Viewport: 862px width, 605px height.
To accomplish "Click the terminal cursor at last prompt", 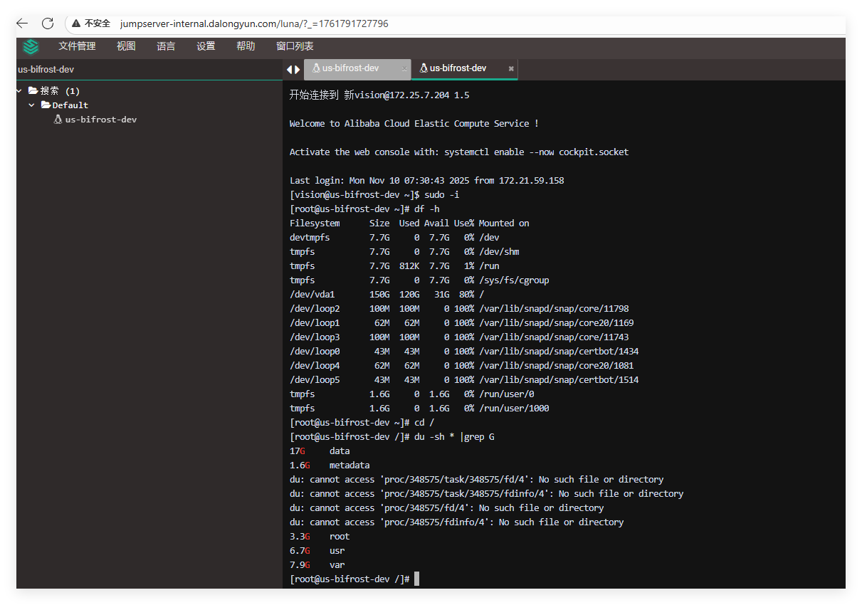I will point(417,579).
